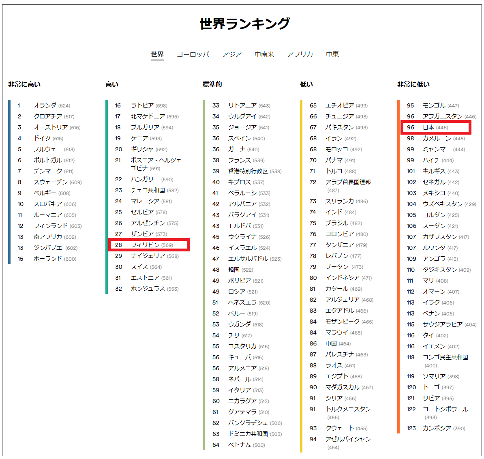
Task: Click タイ (402) entry
Action: tap(435, 335)
